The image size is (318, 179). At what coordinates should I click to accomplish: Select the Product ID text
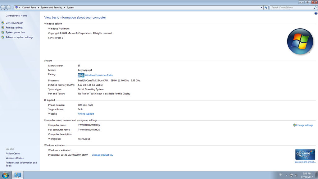(68, 155)
